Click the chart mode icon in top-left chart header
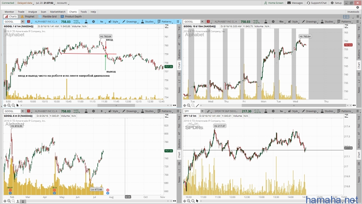Screen dimensions: 362x204 click(166, 26)
